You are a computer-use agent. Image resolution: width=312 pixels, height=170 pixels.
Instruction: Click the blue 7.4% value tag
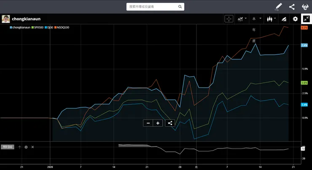coord(304,45)
